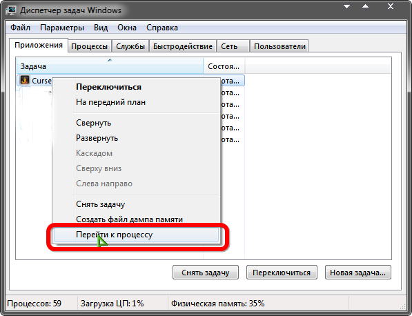Switch to the Процессы tab

89,46
